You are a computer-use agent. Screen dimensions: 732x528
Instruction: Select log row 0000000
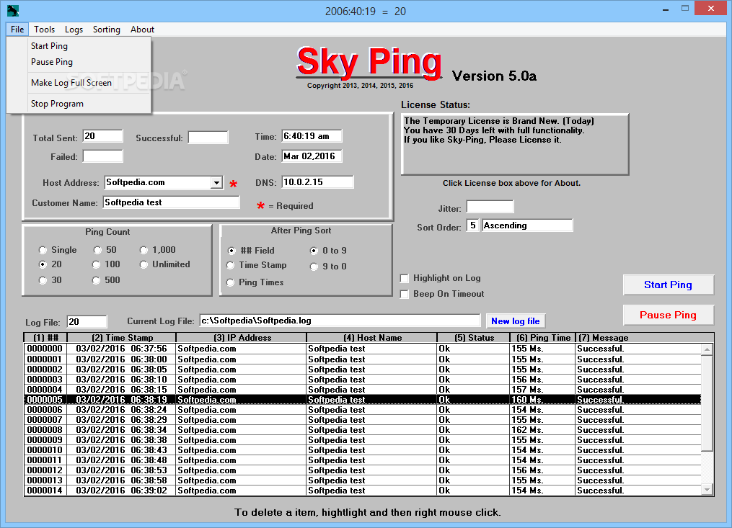(362, 349)
